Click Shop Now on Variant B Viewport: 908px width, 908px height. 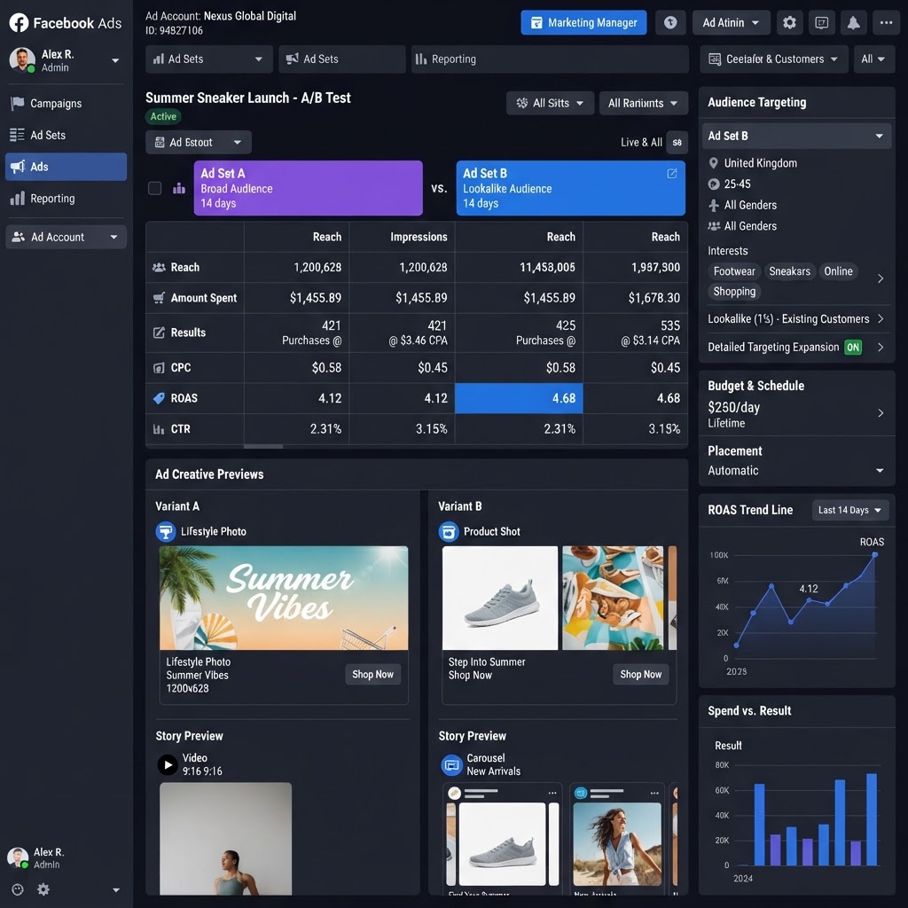click(640, 674)
